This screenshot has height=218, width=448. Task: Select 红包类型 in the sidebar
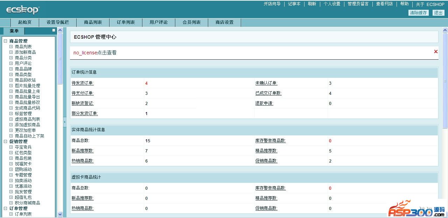pyautogui.click(x=23, y=153)
